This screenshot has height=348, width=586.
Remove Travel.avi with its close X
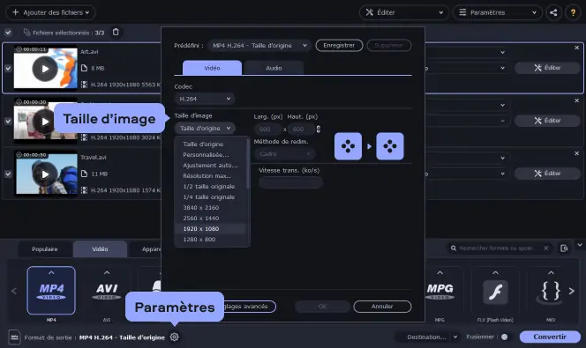tap(576, 153)
